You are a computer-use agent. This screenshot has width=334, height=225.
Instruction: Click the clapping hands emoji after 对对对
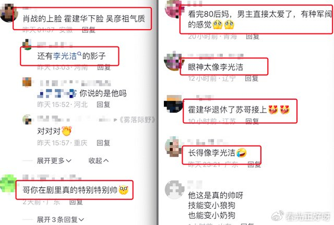(67, 131)
